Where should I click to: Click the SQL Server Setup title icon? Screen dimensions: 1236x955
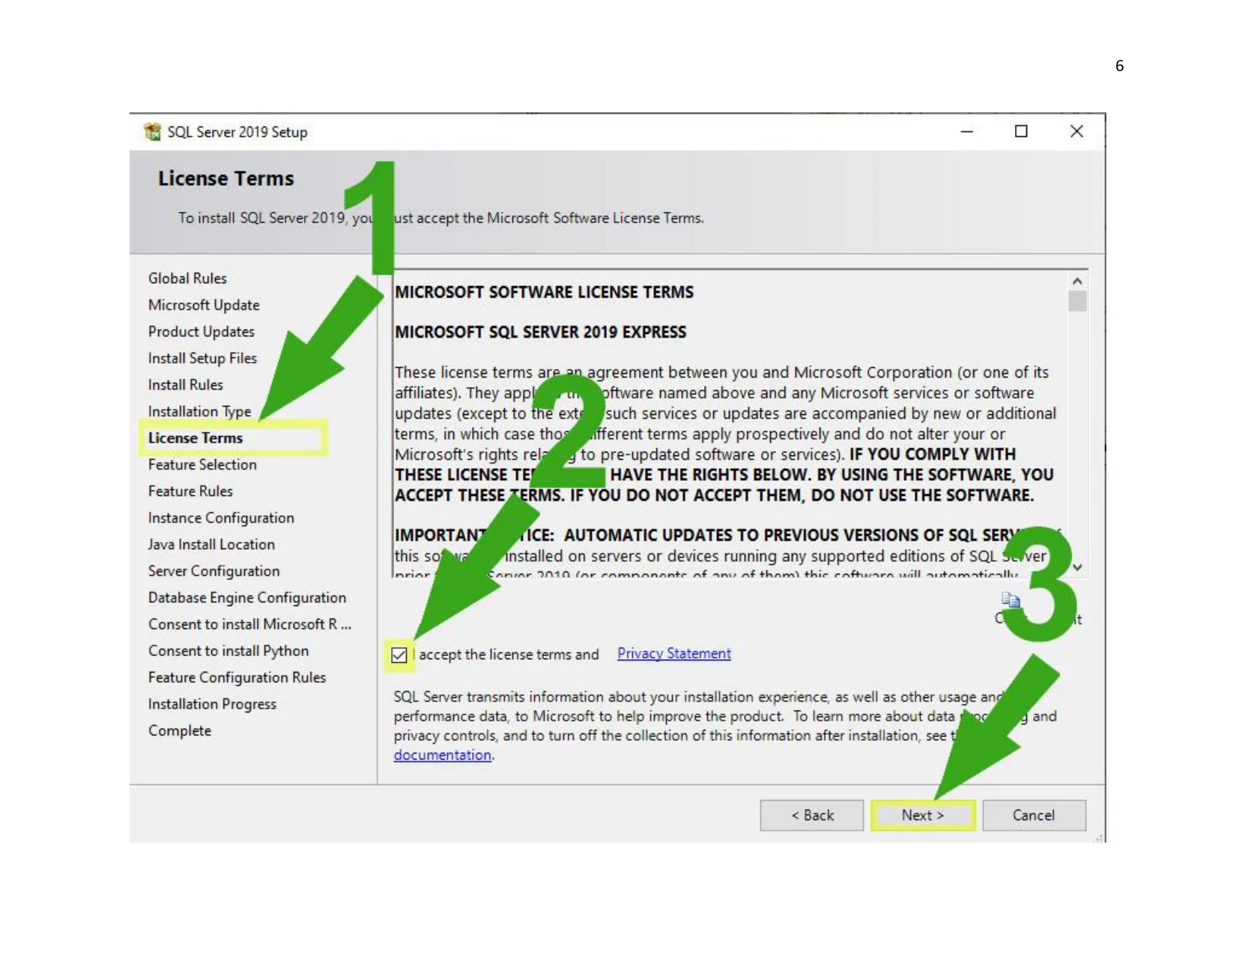pos(153,132)
